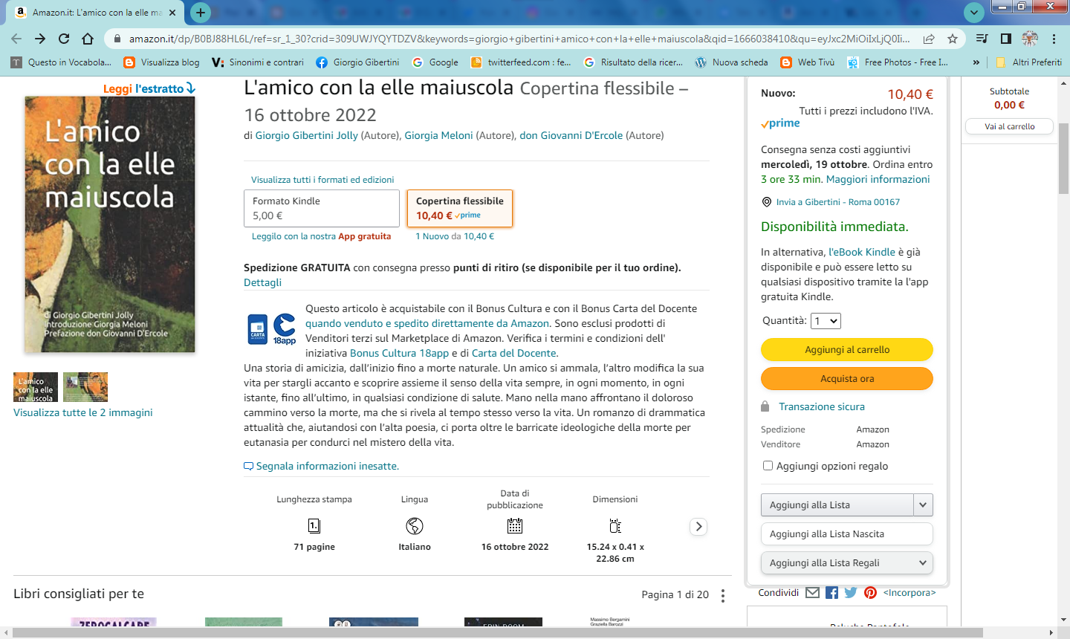Open Free Photos bookmark

pos(898,62)
